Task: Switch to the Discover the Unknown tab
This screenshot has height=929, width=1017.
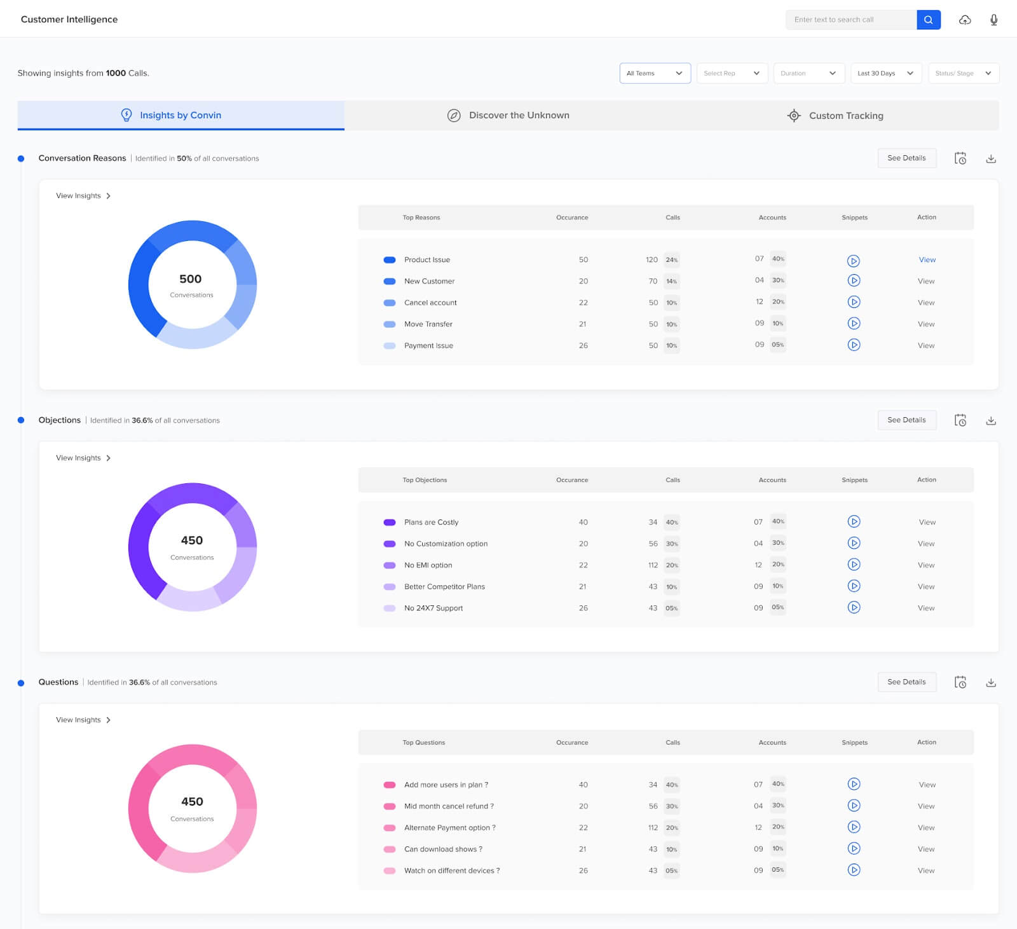Action: (x=519, y=115)
